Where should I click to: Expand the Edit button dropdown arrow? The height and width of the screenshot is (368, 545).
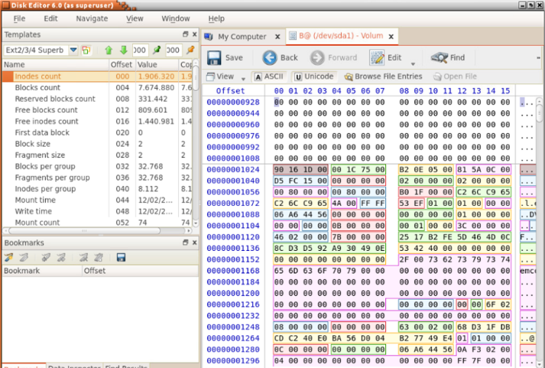click(x=414, y=63)
